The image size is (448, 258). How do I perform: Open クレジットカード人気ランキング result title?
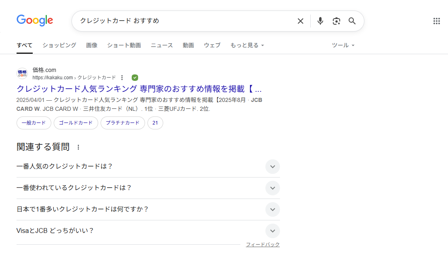(x=139, y=89)
